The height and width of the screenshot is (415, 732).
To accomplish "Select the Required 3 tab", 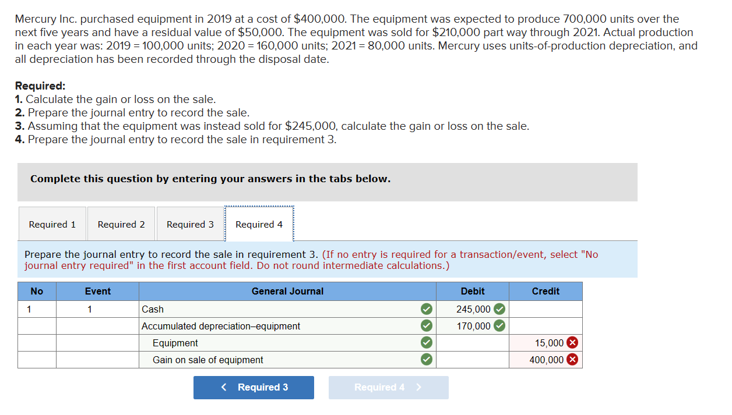I will (x=189, y=224).
